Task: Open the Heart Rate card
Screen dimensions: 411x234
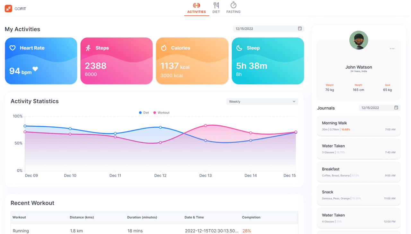Action: click(41, 61)
